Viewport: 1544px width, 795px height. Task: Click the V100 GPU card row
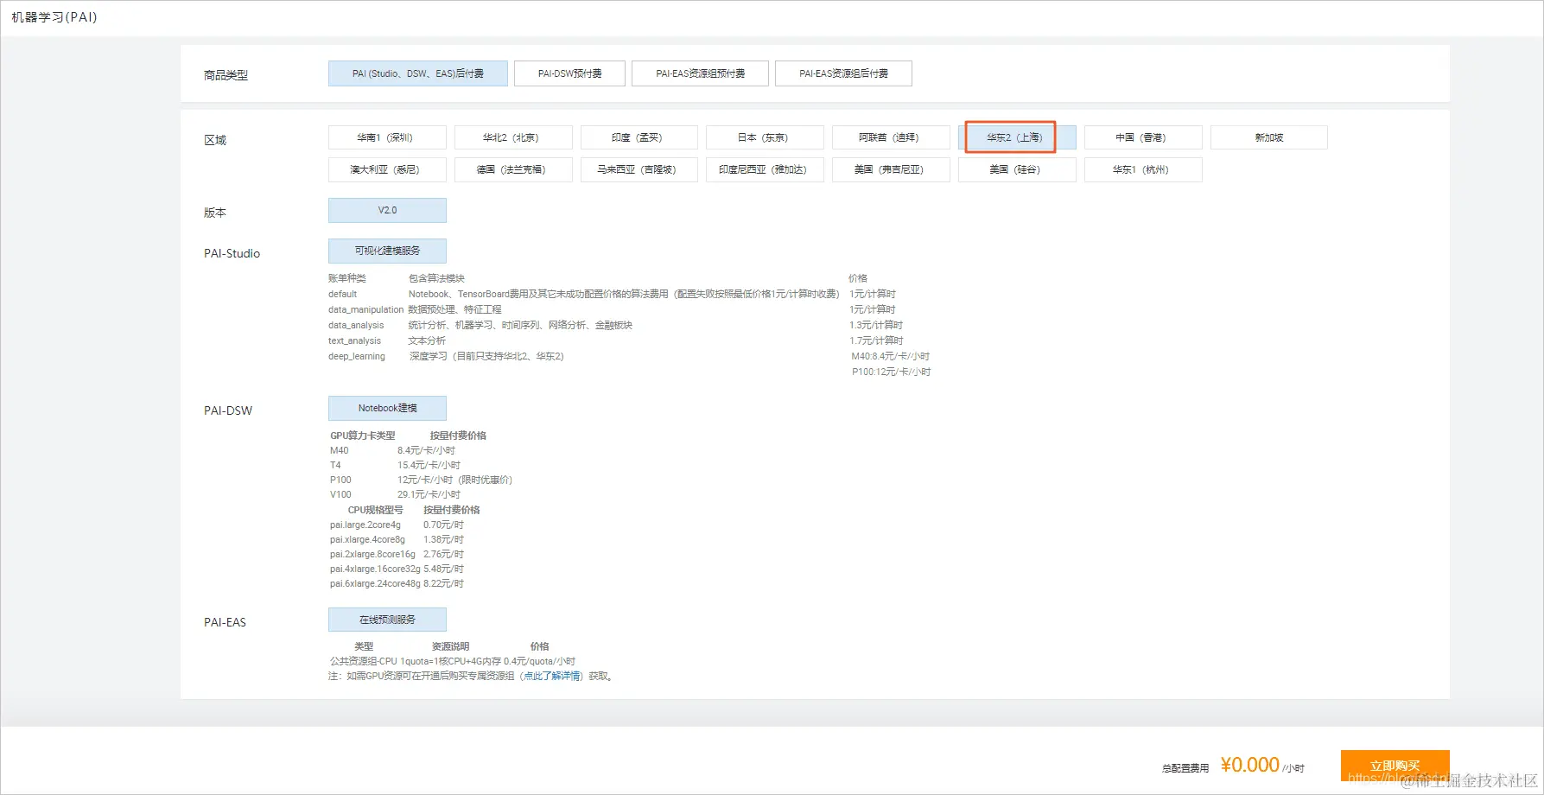click(395, 494)
